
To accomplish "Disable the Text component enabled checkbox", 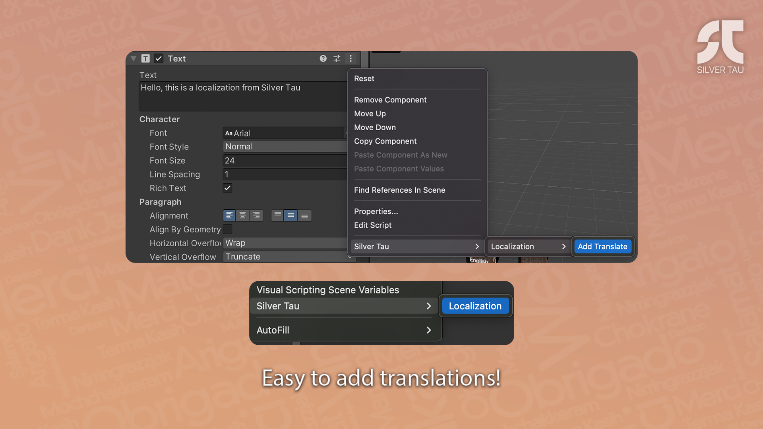I will 159,58.
